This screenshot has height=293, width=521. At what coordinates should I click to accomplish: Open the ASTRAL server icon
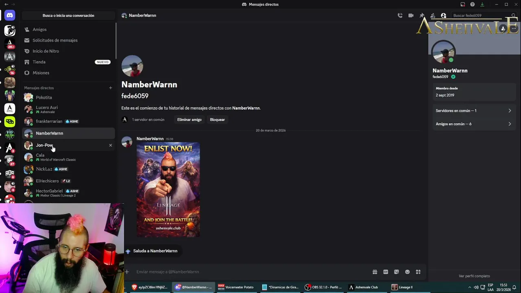[10, 108]
